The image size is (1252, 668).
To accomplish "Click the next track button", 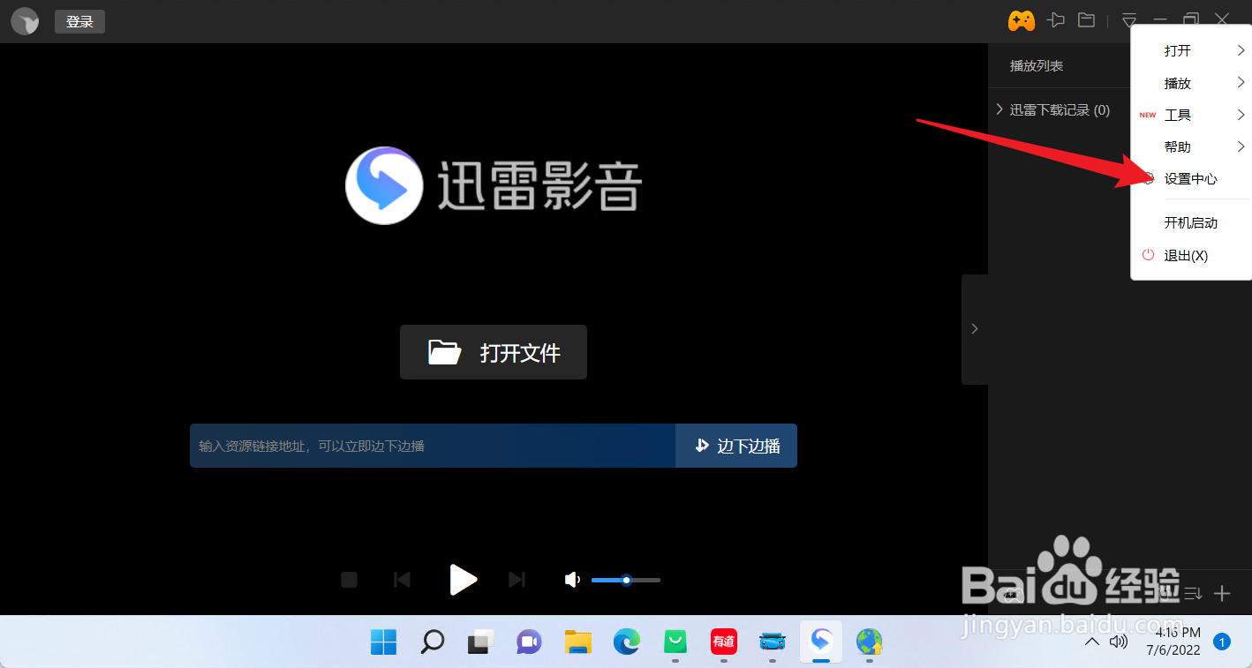I will point(517,580).
